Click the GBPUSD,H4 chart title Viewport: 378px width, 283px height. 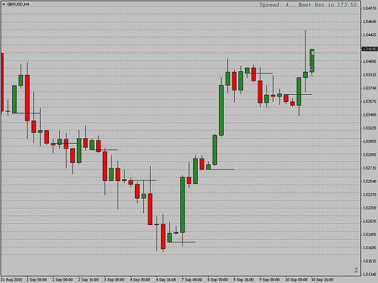18,4
